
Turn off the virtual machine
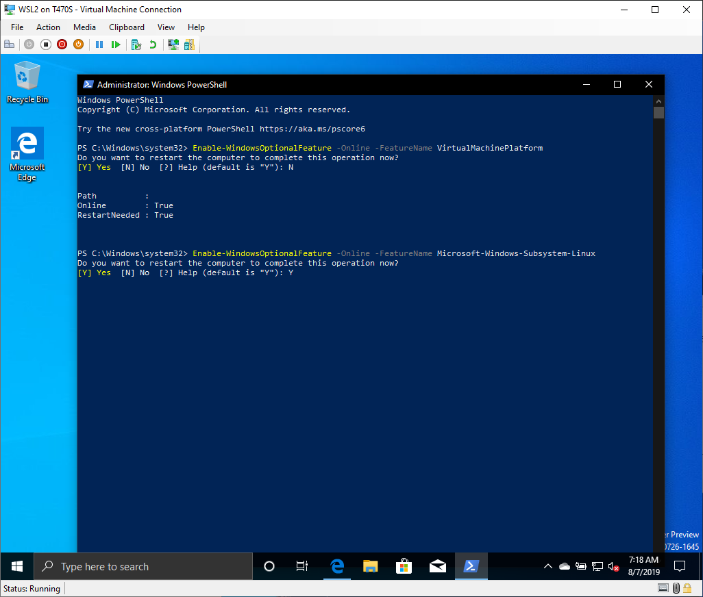(x=45, y=44)
